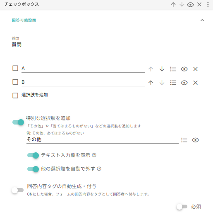Remove option B with its X icon
The width and height of the screenshot is (213, 220).
[195, 83]
